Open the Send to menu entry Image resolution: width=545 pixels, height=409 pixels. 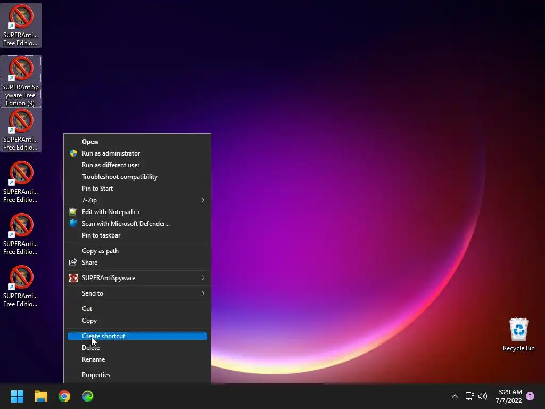point(137,293)
